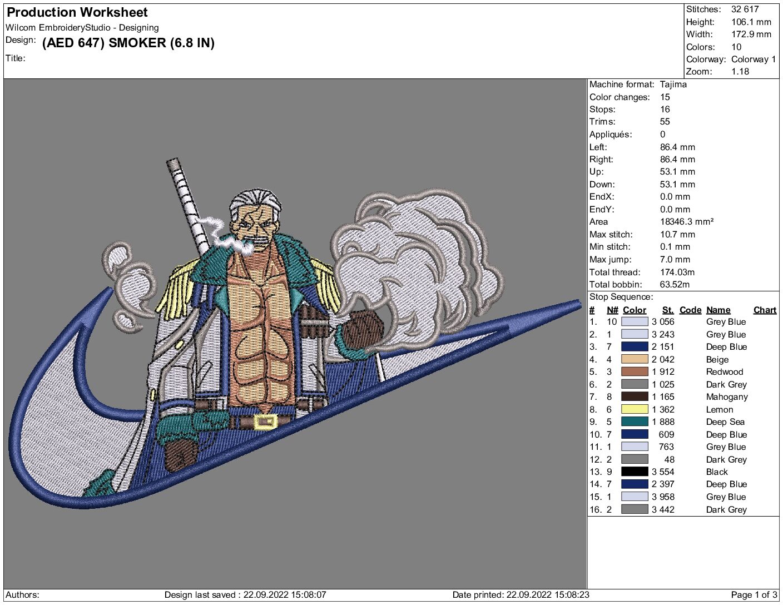Click 'Wilcom EmbroideryStudio - Designing' text
Image resolution: width=783 pixels, height=605 pixels.
pos(82,27)
